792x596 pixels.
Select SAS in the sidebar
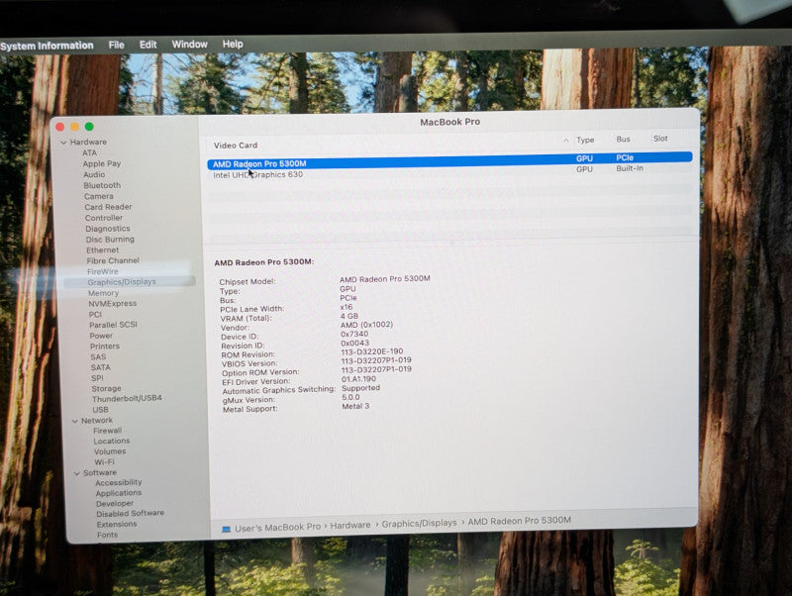click(98, 356)
